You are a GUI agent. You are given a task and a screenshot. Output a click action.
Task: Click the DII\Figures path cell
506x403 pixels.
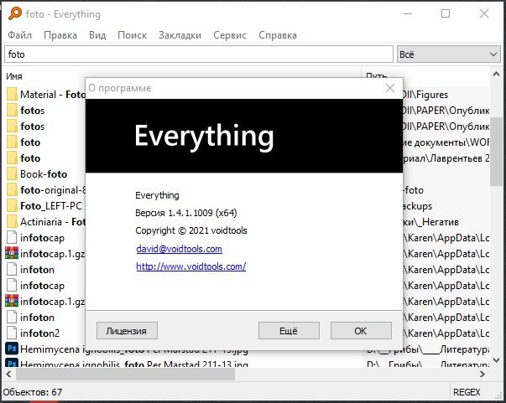point(425,95)
